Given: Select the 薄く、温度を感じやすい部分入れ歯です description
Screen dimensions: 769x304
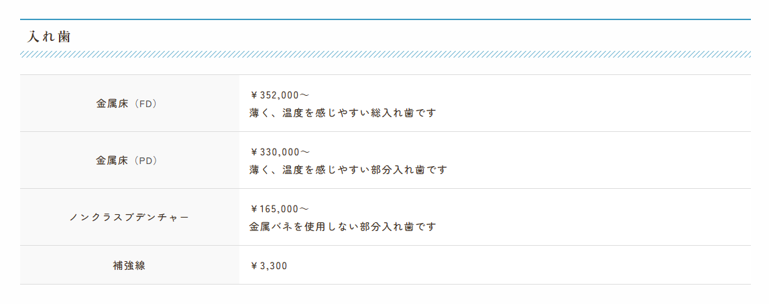Looking at the screenshot, I should (x=347, y=170).
